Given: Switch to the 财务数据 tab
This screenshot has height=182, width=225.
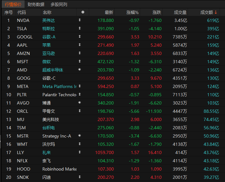Looking at the screenshot, I should [36, 4].
